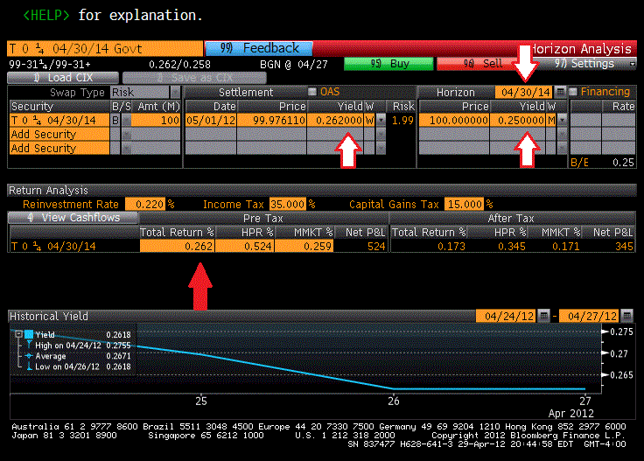Click the Capital Gains Tax field
The image size is (644, 461).
463,203
